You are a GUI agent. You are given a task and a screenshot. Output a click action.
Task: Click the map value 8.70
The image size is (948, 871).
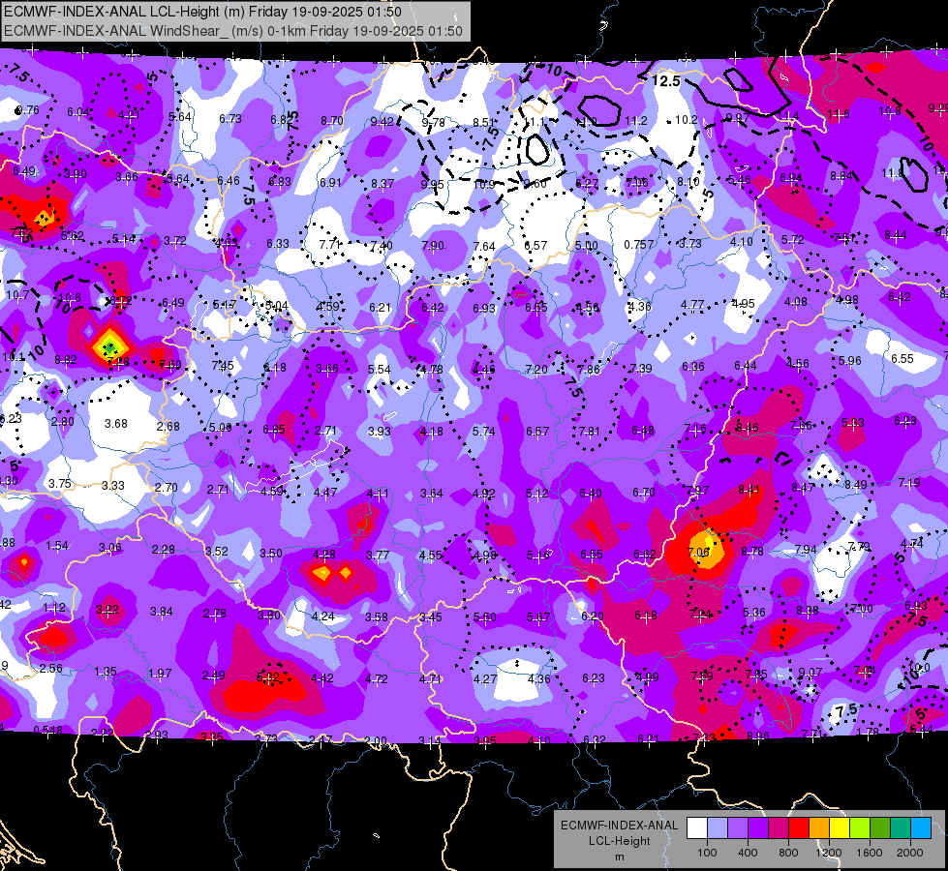(332, 120)
